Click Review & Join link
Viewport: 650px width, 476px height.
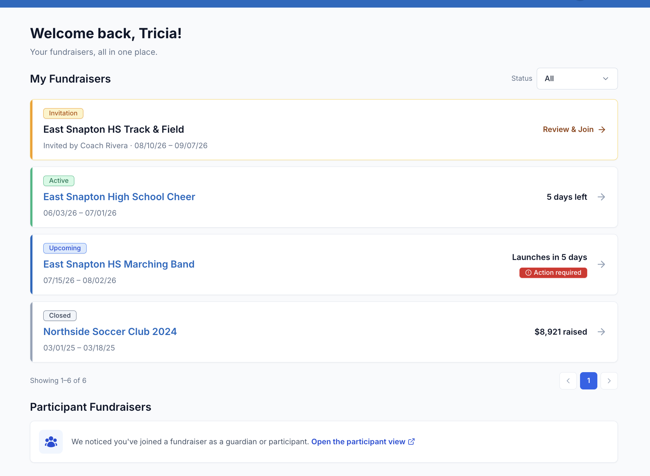tap(568, 129)
